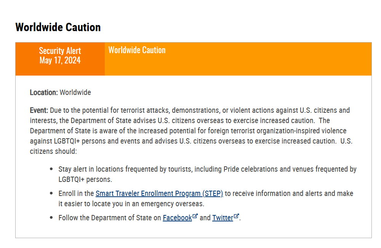Image resolution: width=381 pixels, height=248 pixels.
Task: Open the Facebook link
Action: coord(177,218)
